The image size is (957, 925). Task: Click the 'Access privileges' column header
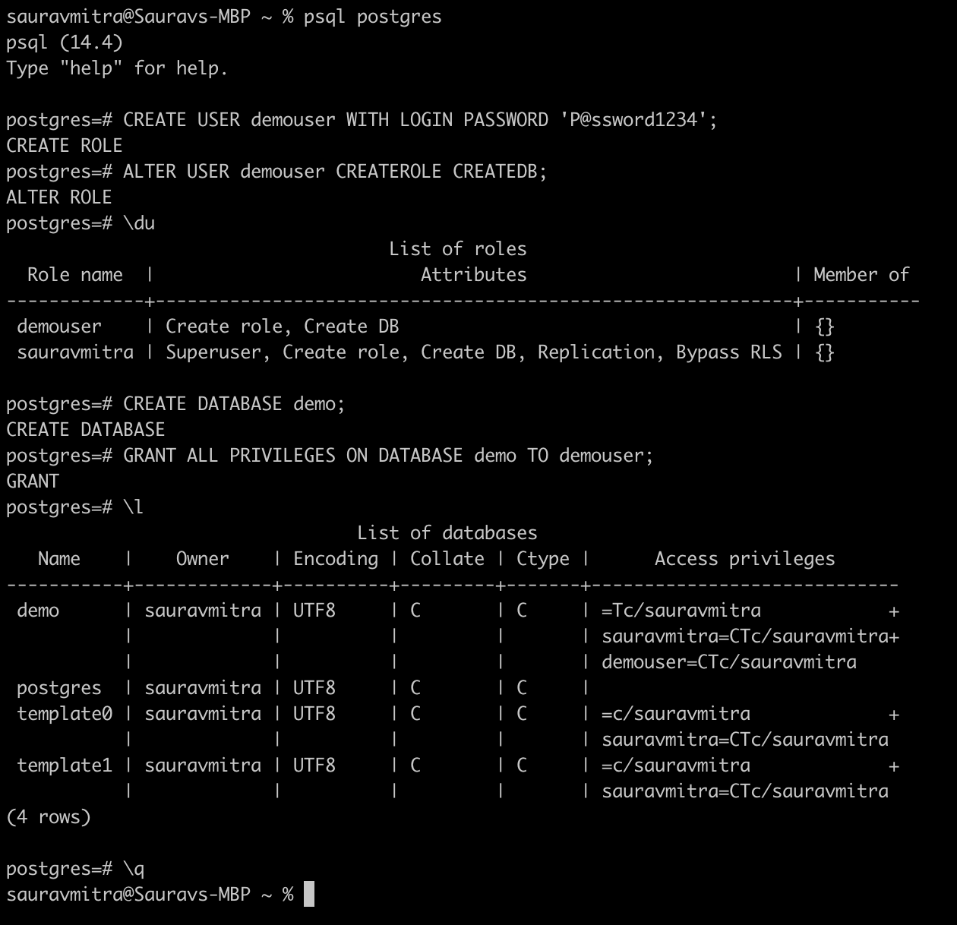tap(744, 559)
